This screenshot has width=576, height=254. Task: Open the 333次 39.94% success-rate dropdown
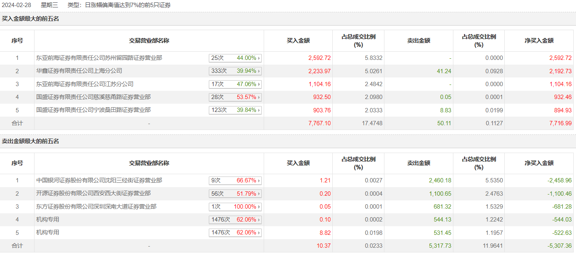[x=259, y=71]
